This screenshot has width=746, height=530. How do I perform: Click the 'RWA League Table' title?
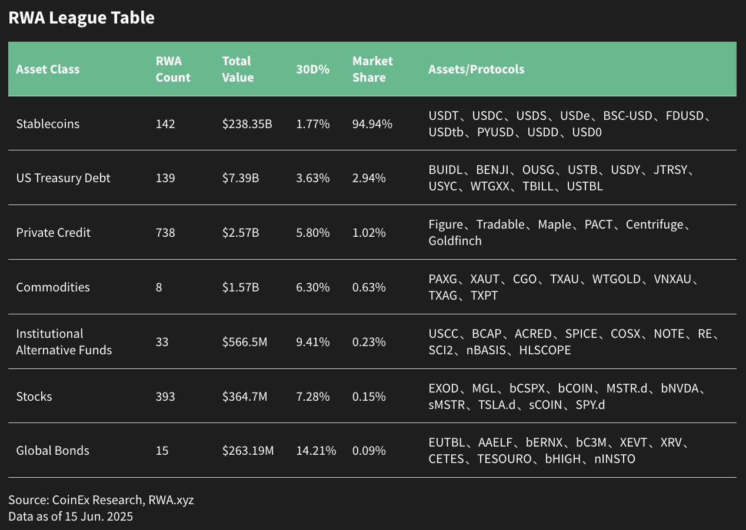coord(81,18)
